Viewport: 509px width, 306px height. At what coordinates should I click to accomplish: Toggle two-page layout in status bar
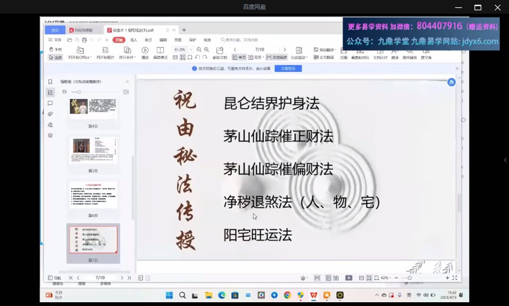[x=336, y=278]
